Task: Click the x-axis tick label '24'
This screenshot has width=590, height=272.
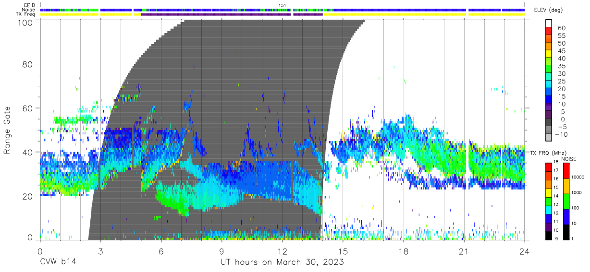Action: point(525,251)
